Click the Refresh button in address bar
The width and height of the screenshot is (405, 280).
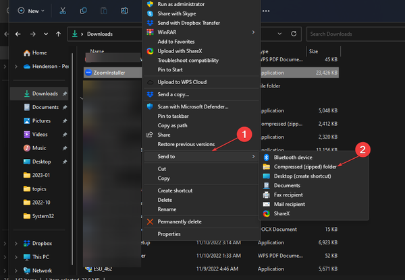[294, 34]
